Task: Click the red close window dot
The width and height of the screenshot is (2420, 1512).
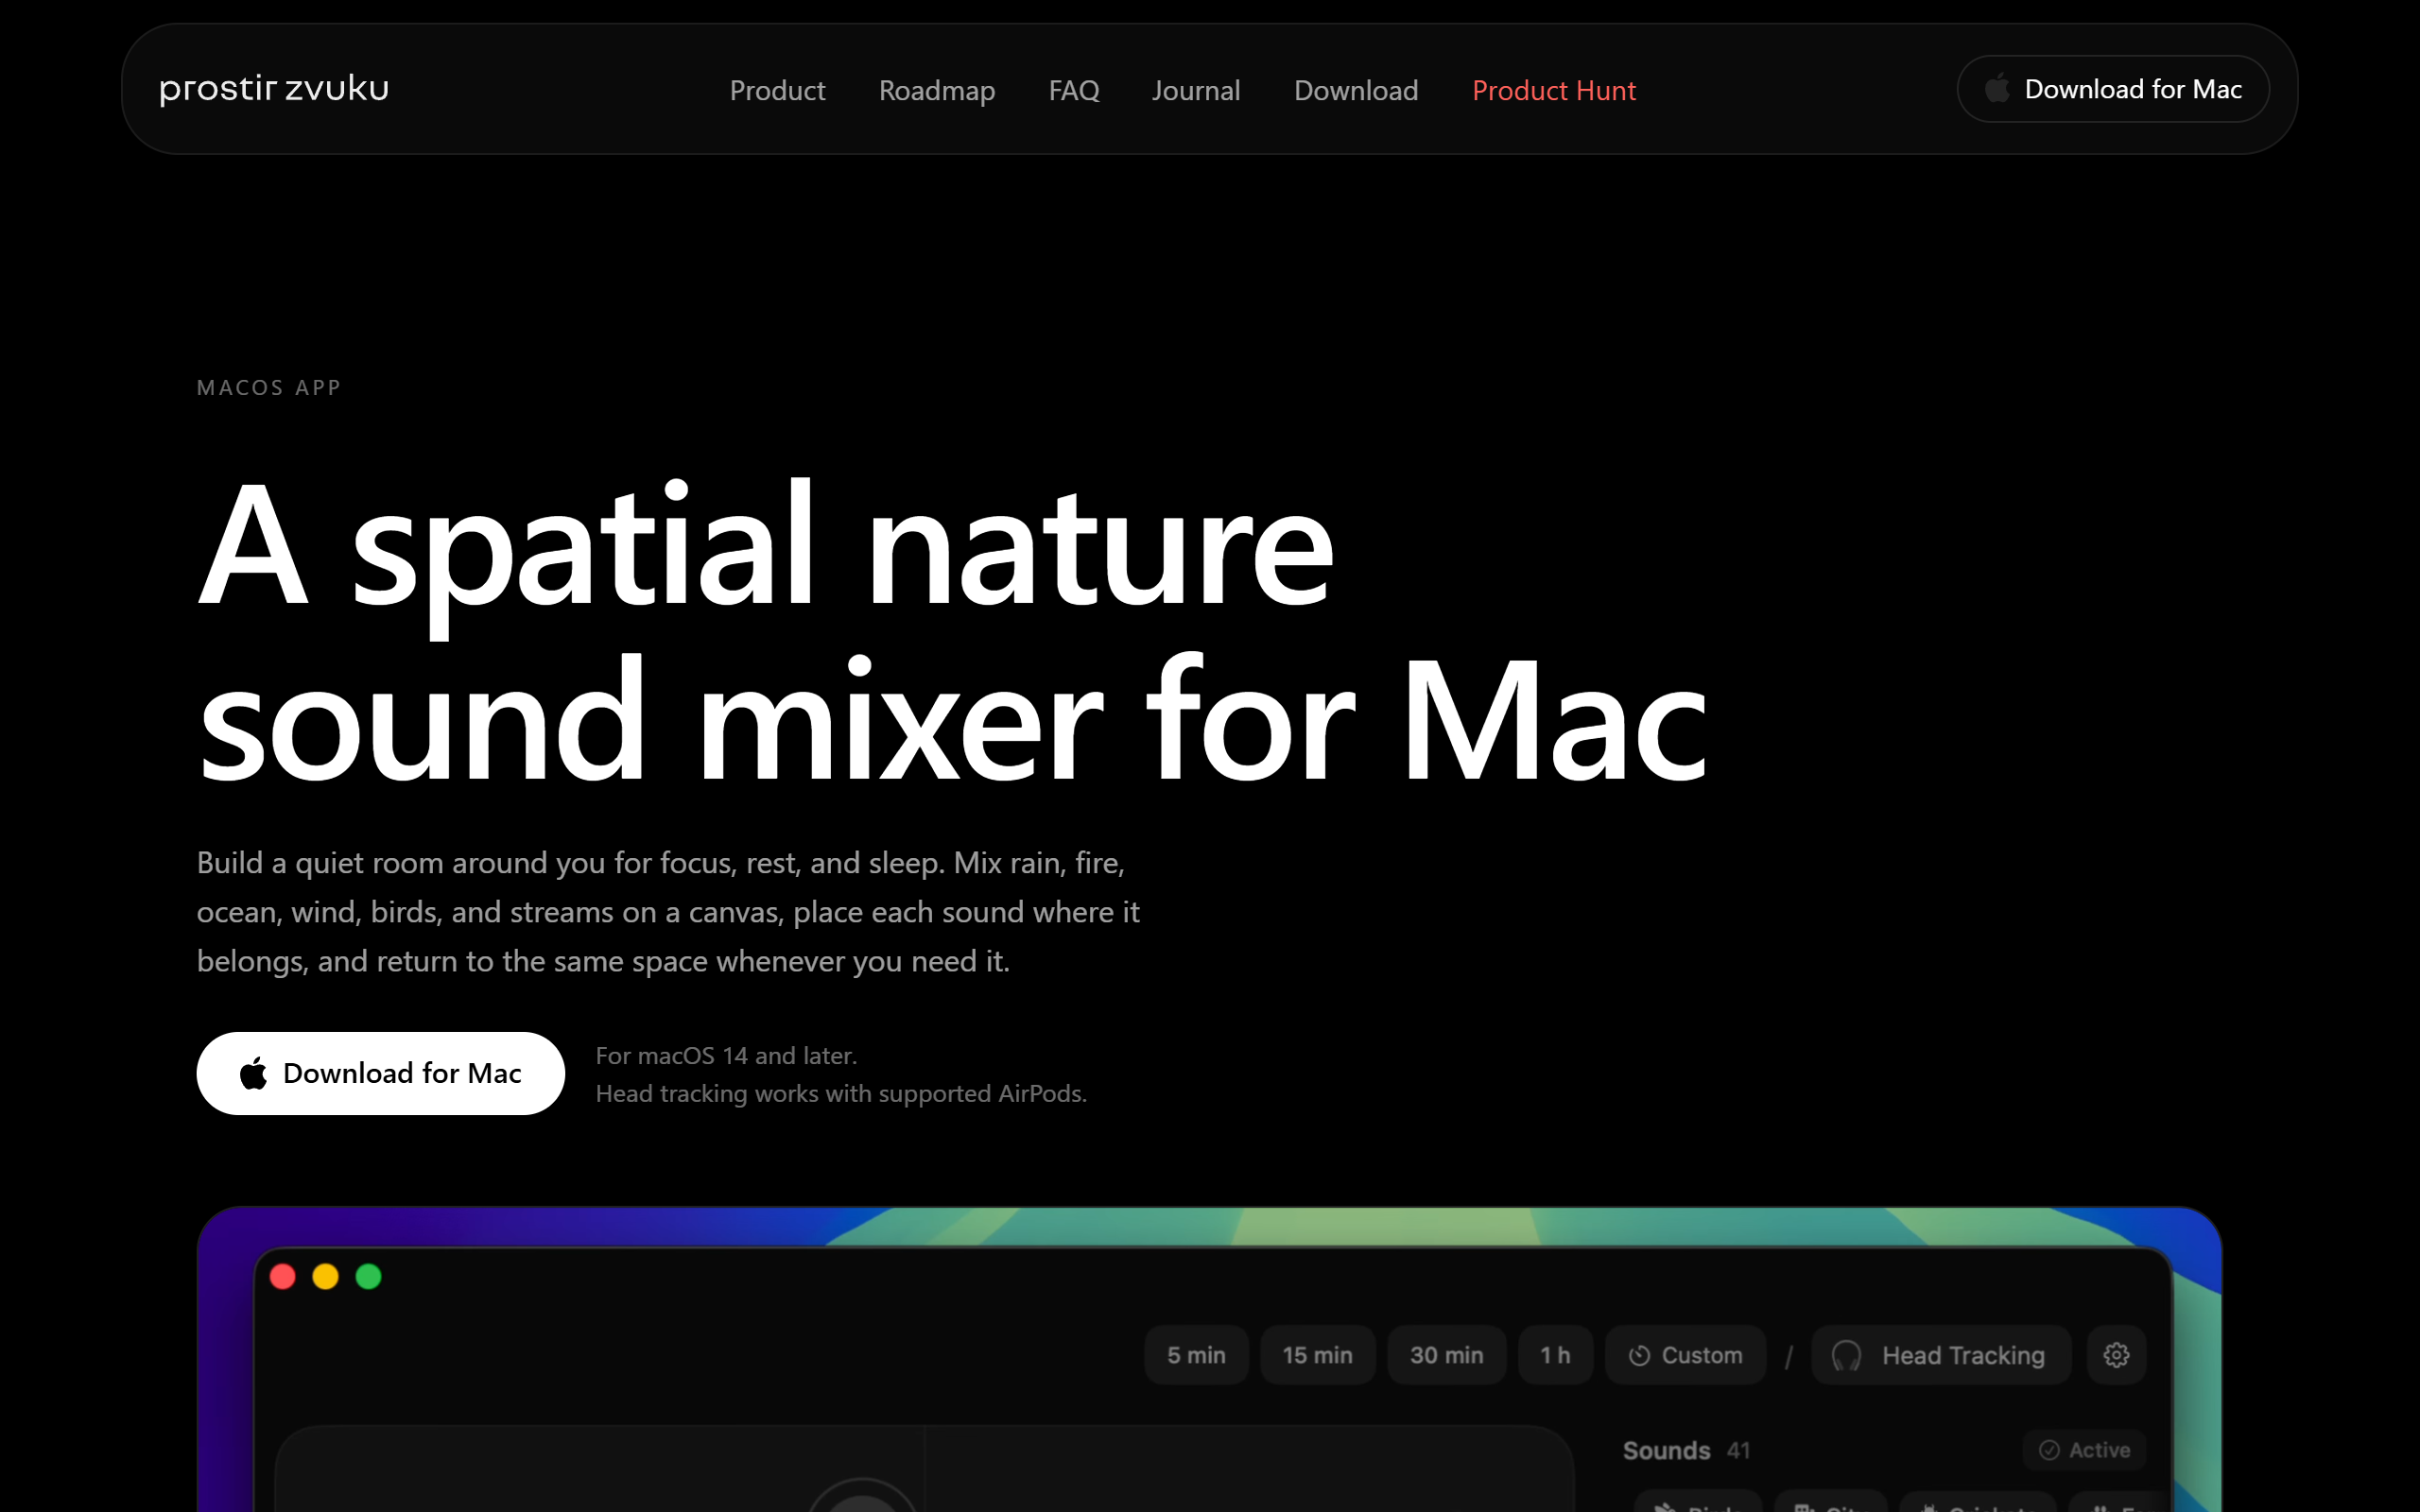Action: (x=283, y=1277)
